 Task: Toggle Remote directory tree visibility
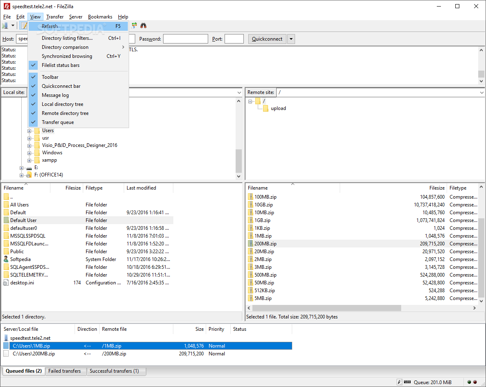pyautogui.click(x=78, y=113)
